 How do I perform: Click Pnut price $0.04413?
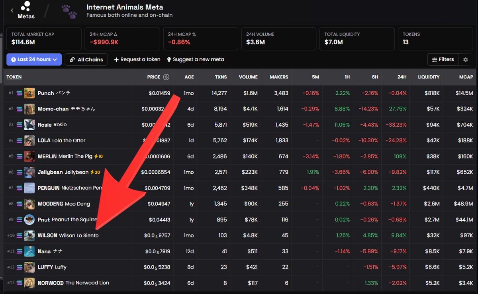click(159, 220)
